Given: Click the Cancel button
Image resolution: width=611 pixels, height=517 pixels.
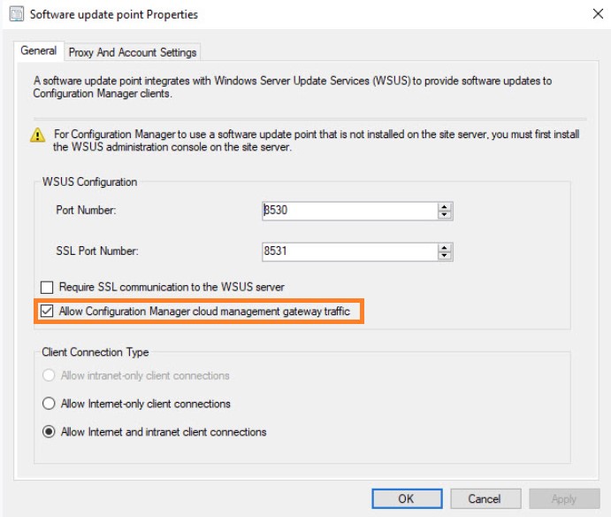Looking at the screenshot, I should [x=485, y=498].
